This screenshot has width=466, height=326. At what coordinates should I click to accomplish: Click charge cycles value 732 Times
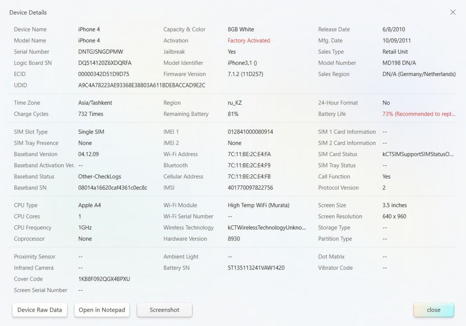click(x=91, y=114)
